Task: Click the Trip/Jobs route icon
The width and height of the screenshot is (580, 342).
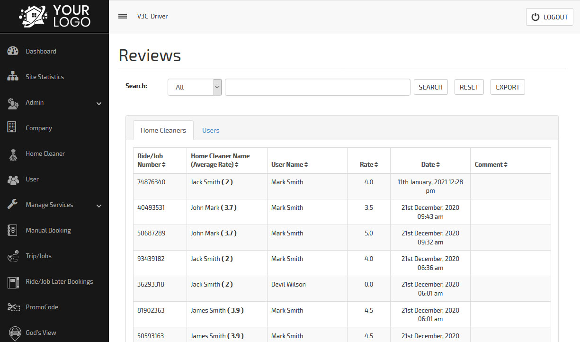Action: (x=13, y=256)
